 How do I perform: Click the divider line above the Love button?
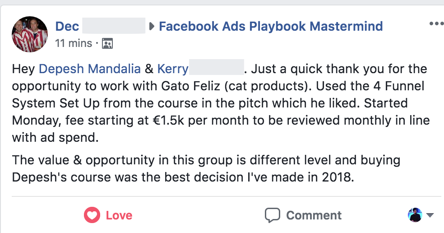(226, 197)
